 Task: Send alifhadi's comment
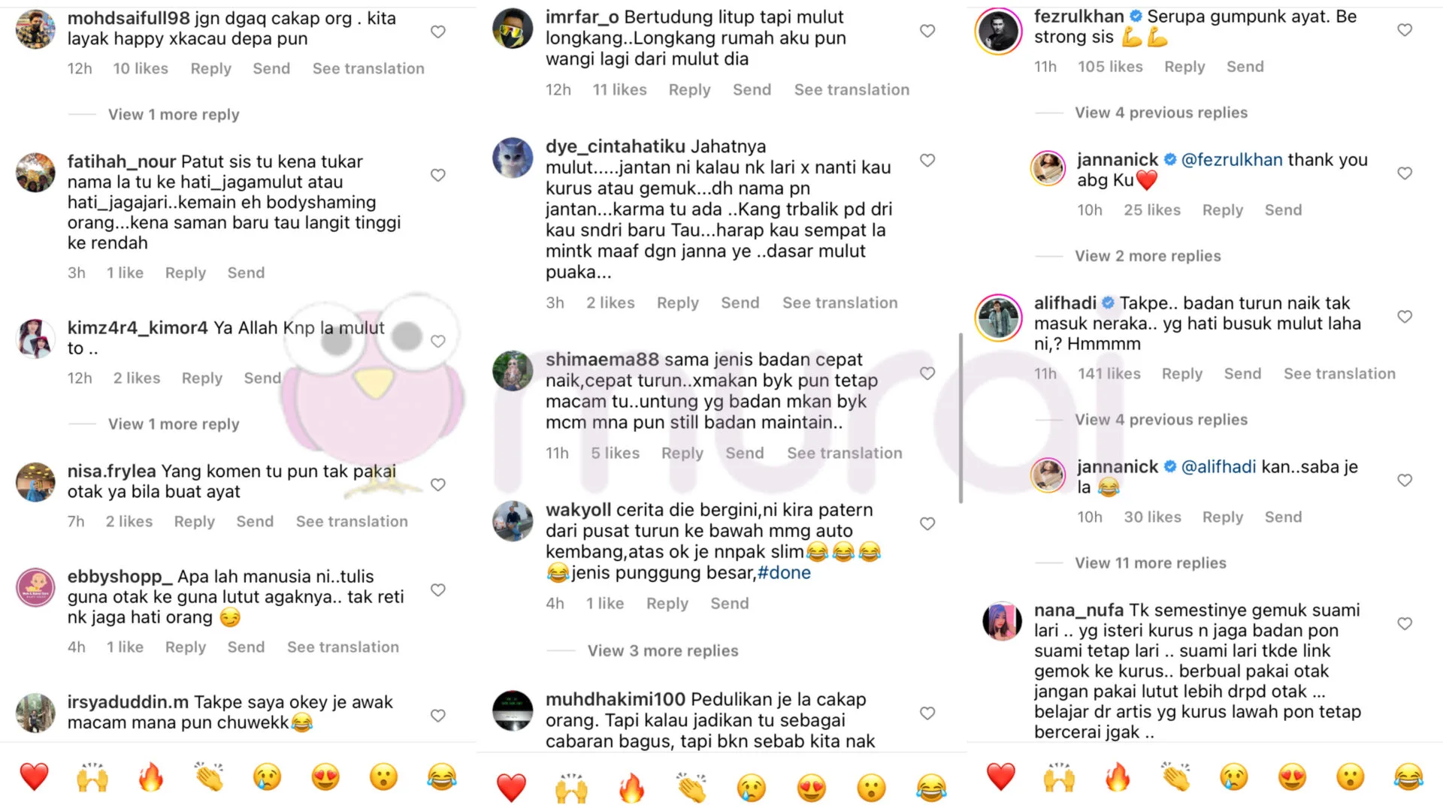(1242, 374)
